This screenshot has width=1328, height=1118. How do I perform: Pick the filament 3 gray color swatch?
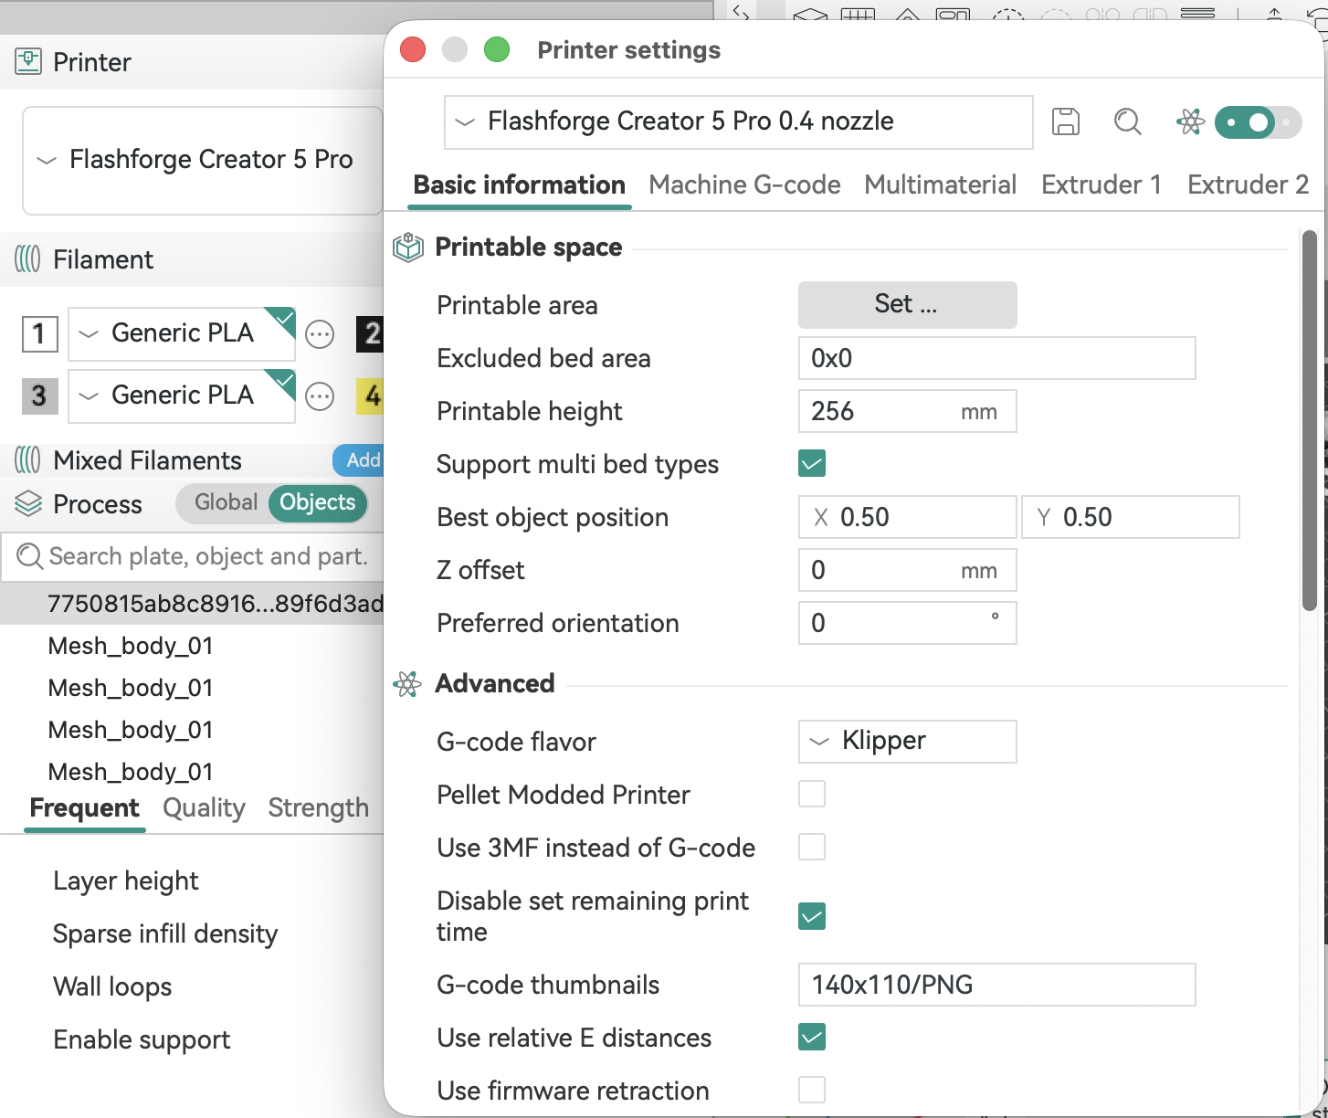[39, 396]
